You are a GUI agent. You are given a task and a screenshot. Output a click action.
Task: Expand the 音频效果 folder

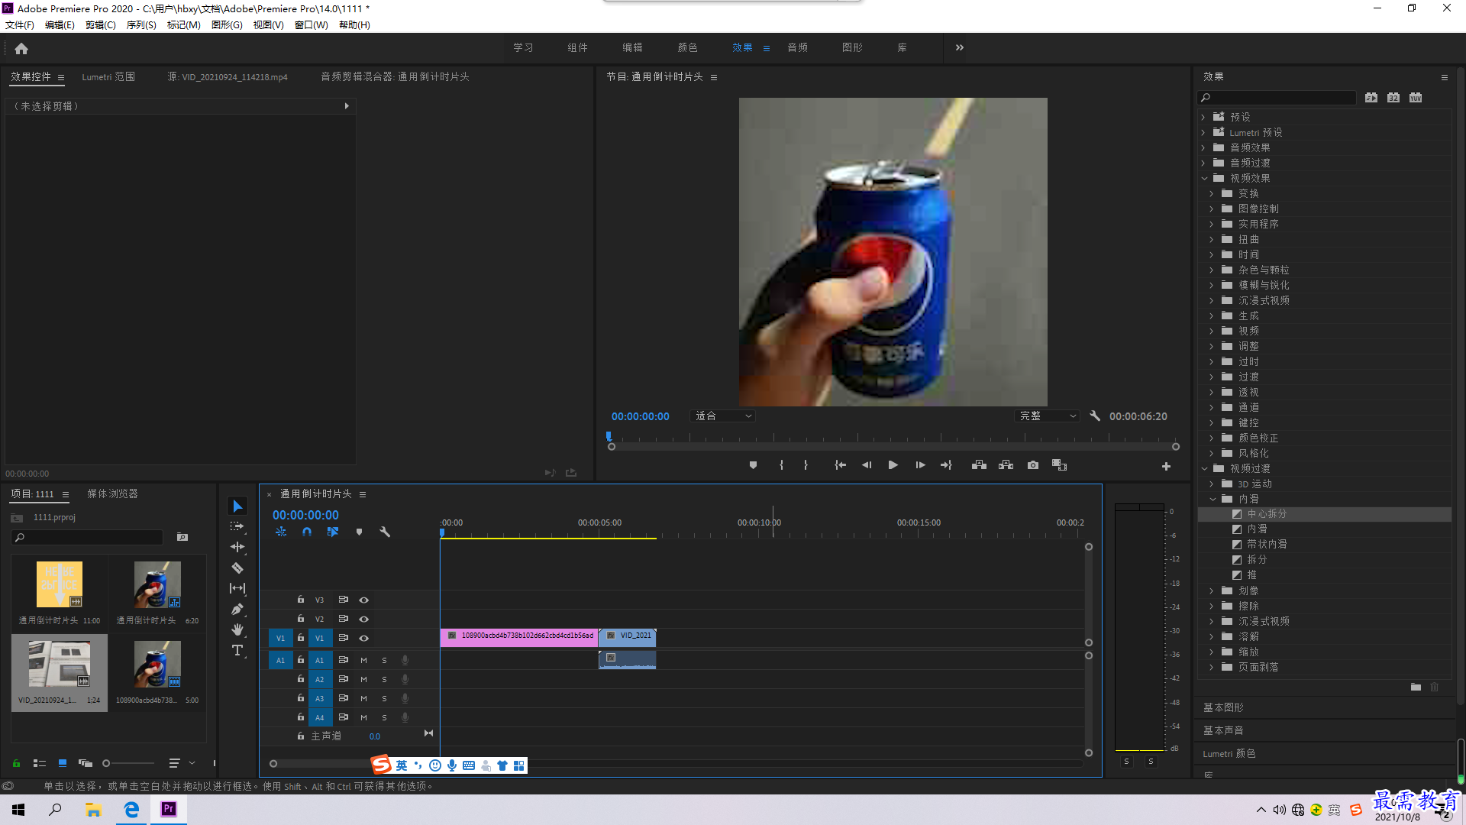point(1203,147)
